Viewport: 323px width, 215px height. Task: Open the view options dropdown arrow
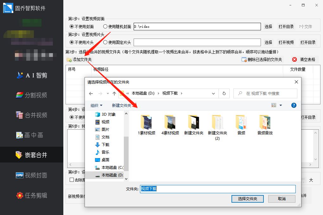pyautogui.click(x=281, y=105)
